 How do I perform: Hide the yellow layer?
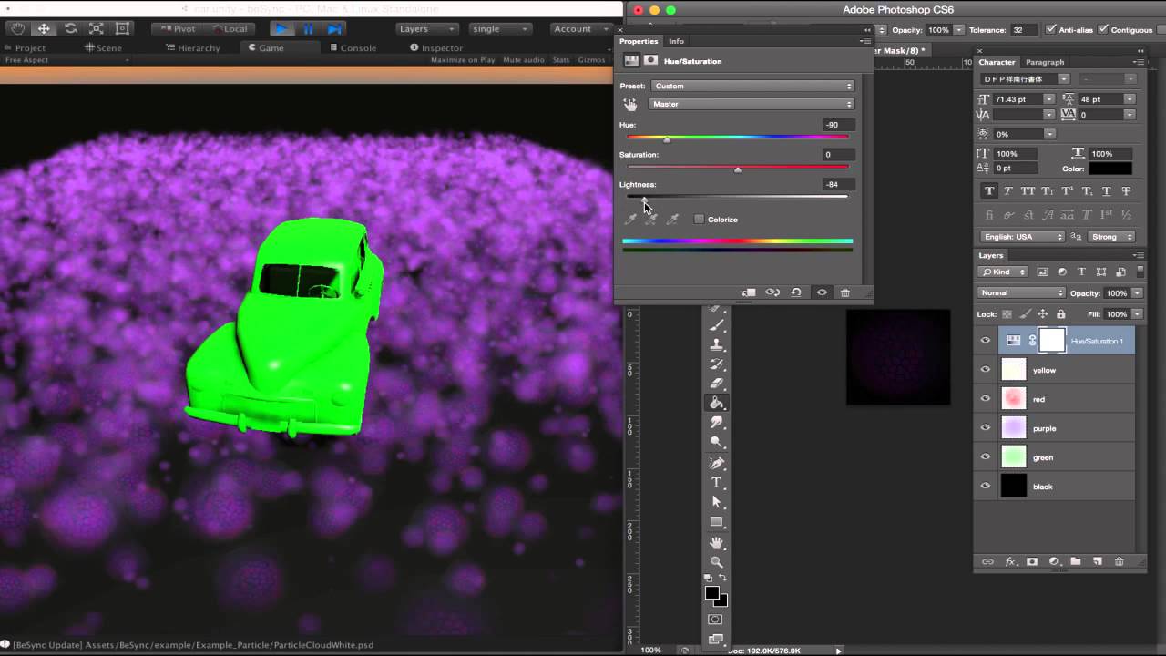pos(985,370)
